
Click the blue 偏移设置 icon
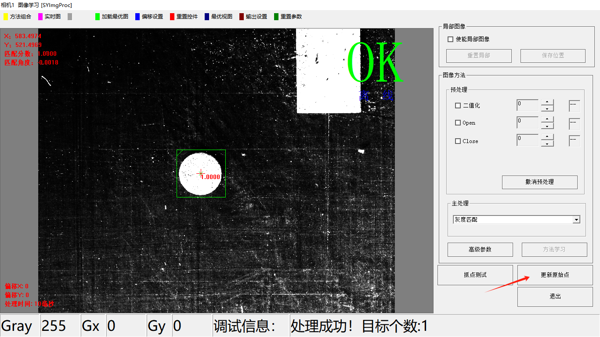pos(137,17)
